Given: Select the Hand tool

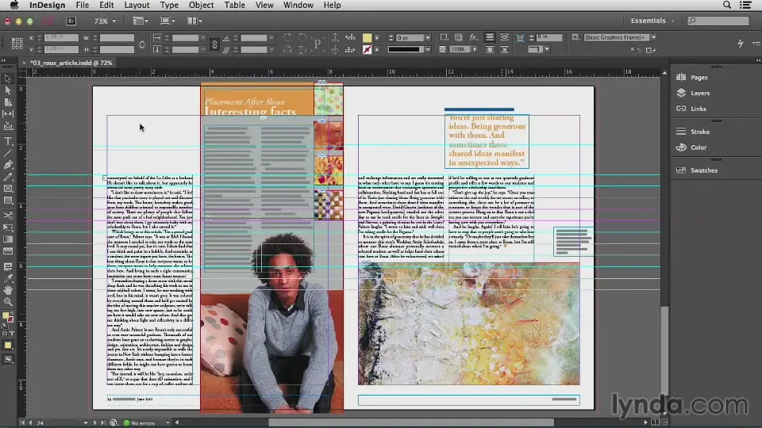Looking at the screenshot, I should click(8, 290).
